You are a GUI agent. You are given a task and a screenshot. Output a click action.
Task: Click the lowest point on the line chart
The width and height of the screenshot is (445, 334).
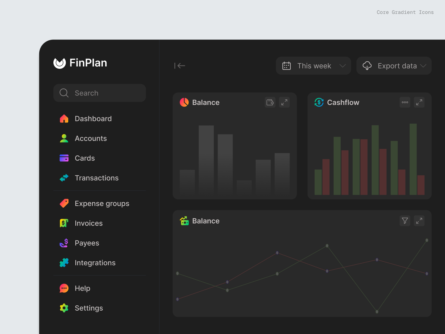(x=377, y=311)
